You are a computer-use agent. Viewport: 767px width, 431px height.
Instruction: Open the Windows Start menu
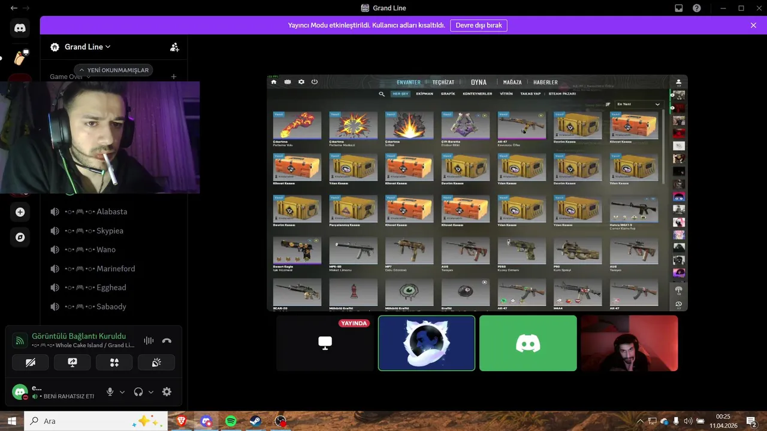(x=11, y=421)
